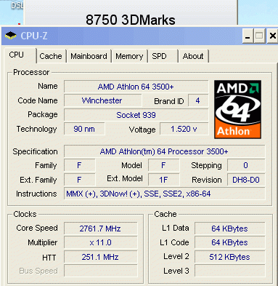Click the Name field AMD Athlon 64 3500+
Image resolution: width=278 pixels, height=286 pixels.
136,87
